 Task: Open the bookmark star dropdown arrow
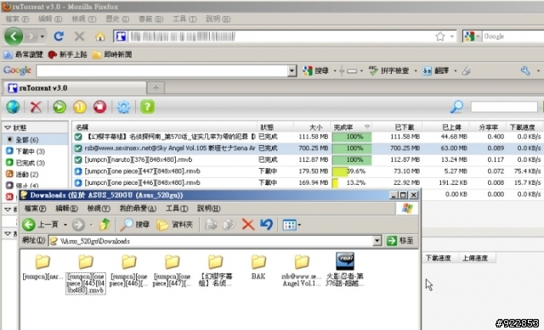tap(452, 36)
